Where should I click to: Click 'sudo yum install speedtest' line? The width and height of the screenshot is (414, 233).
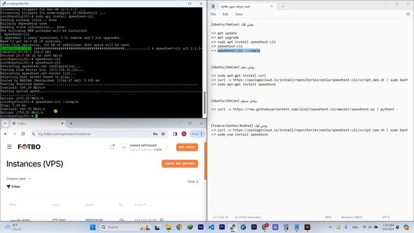point(243,135)
